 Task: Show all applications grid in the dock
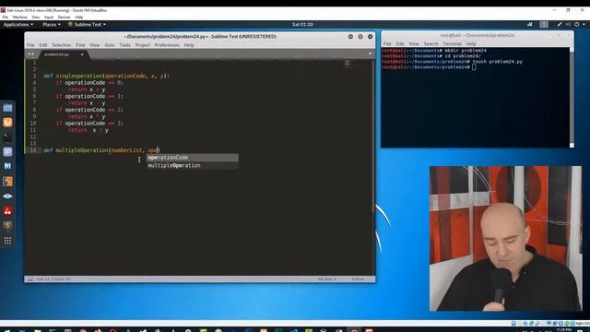point(7,241)
